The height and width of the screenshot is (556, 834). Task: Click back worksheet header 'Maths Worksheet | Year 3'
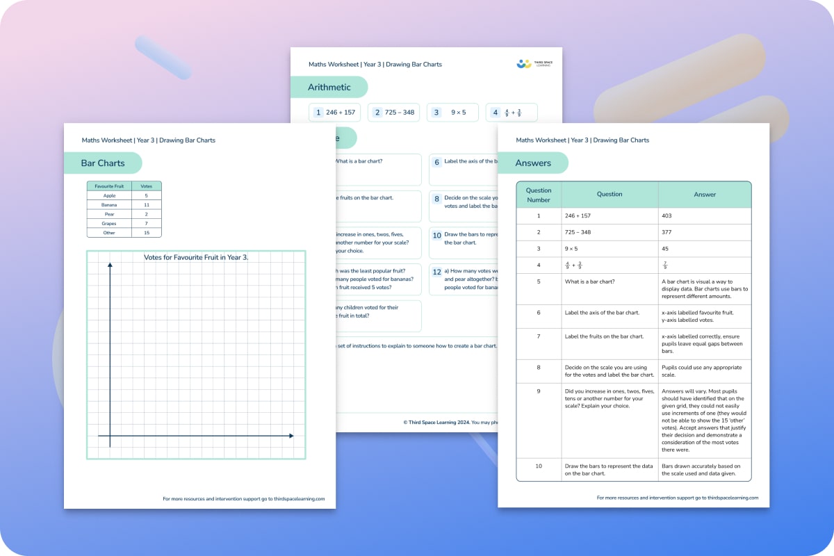click(x=375, y=65)
